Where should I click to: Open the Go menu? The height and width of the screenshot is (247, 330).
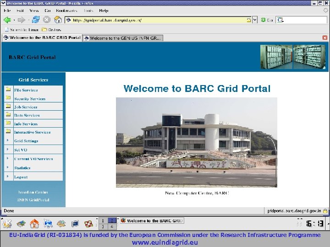click(47, 11)
